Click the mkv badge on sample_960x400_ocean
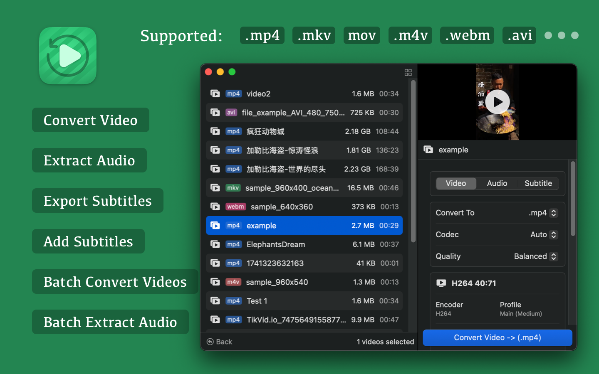The width and height of the screenshot is (599, 374). [x=233, y=188]
